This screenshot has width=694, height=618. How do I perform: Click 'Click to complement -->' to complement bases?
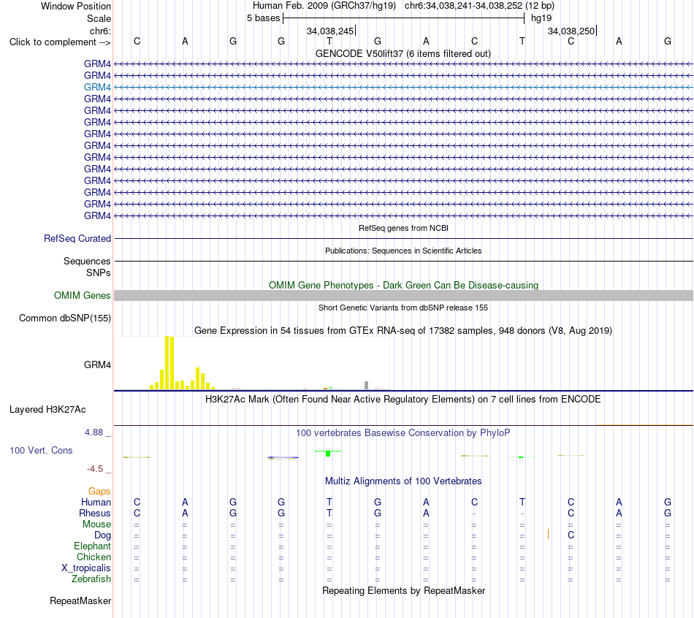[60, 42]
